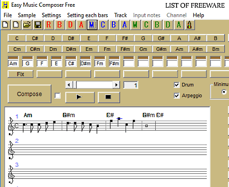
Task: Click the blank page icon beside the open-folder icon
Action: pos(16,25)
